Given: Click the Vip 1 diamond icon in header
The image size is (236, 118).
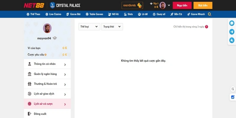Looking at the screenshot, I should (x=151, y=4).
